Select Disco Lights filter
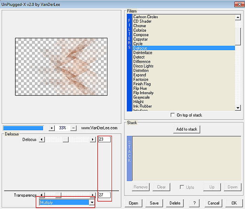 [184, 66]
